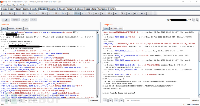This screenshot has height=106, width=200.
Task: Close the active tab 30 using its x
Action: pyautogui.click(x=79, y=13)
